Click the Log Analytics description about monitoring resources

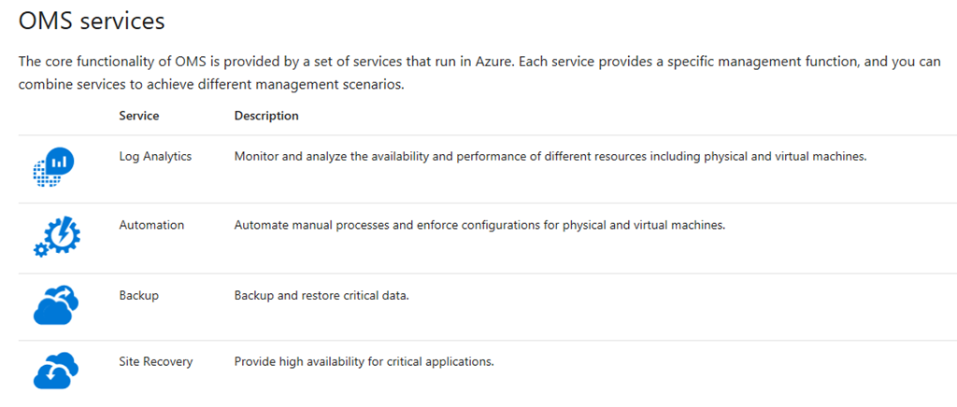pyautogui.click(x=550, y=156)
